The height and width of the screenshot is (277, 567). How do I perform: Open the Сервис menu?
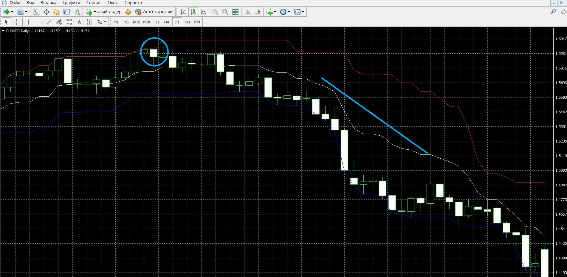coord(94,3)
